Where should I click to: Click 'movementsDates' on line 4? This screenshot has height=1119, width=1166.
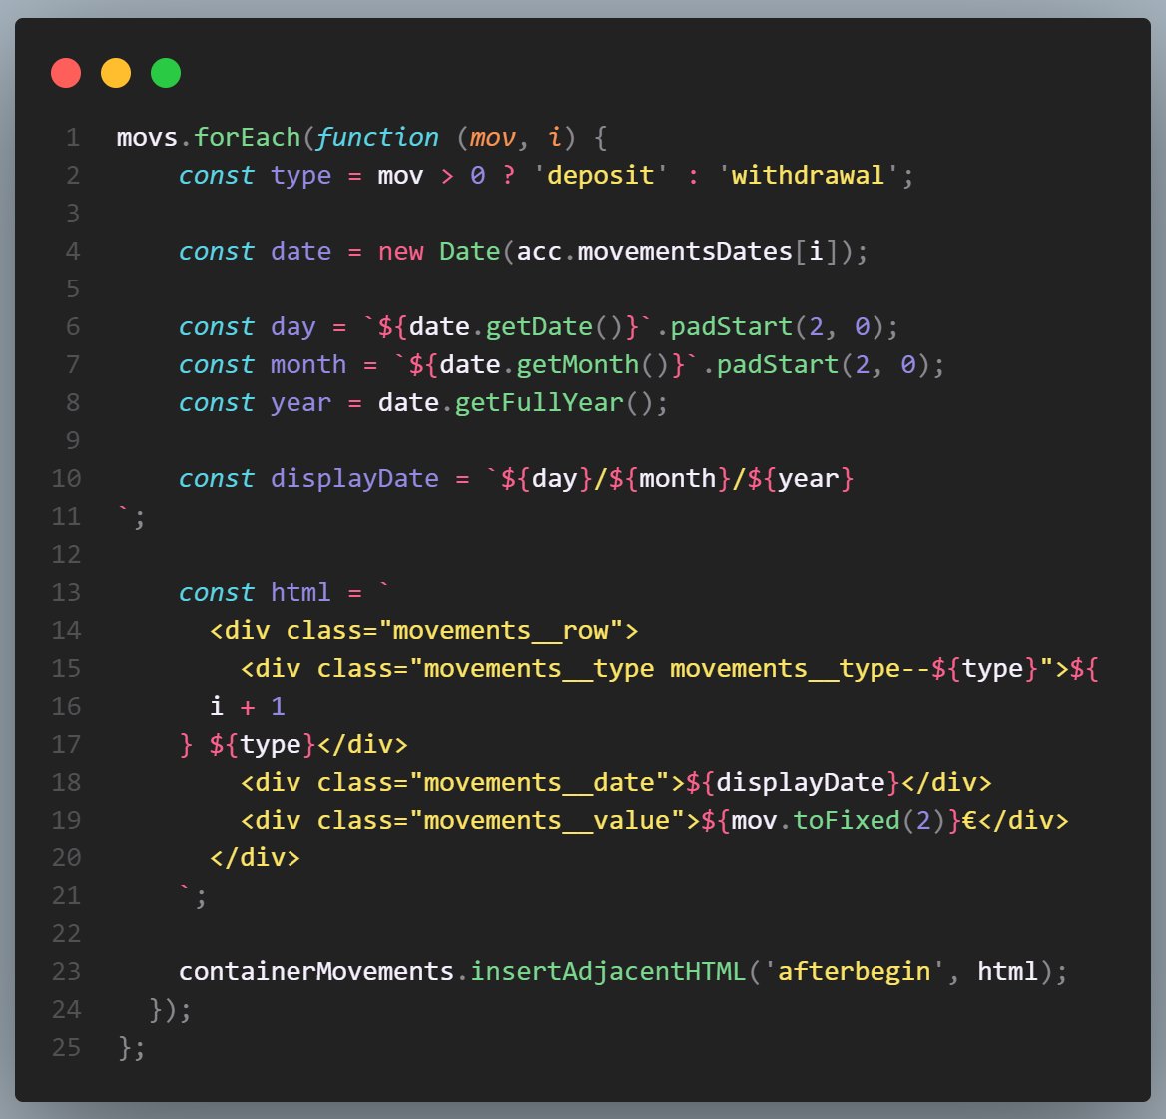[x=685, y=252]
